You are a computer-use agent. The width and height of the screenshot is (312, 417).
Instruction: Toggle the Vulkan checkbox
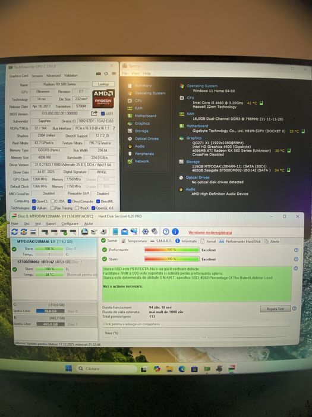[x=34, y=208]
